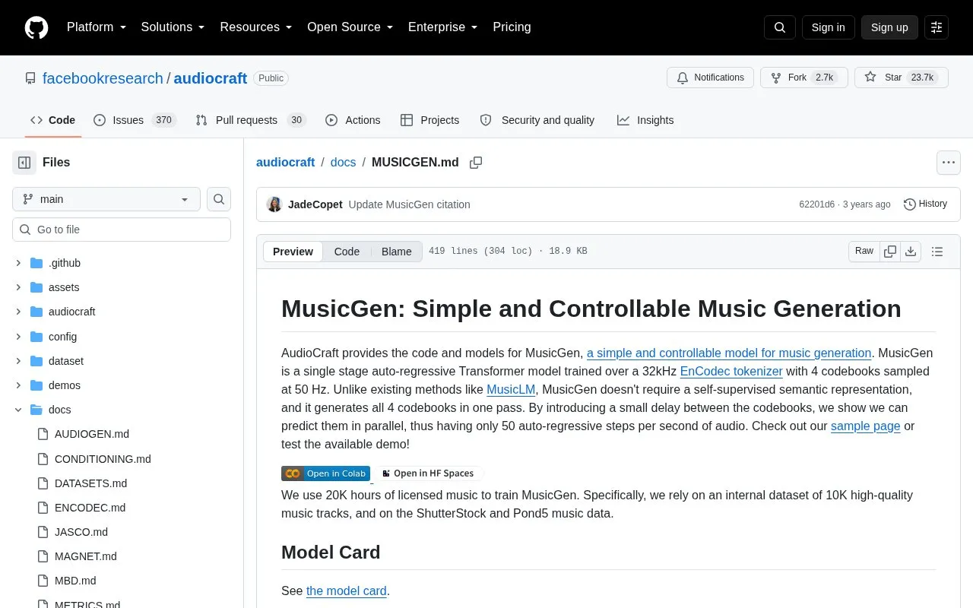Open the search magnifier in header
Viewport: 973px width, 608px height.
tap(780, 27)
